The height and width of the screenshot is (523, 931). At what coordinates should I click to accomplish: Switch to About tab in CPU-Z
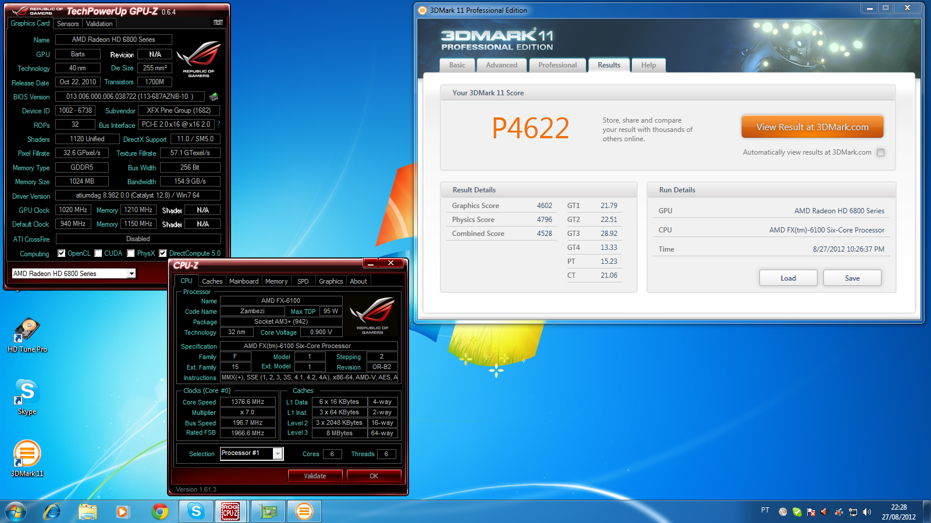coord(358,281)
